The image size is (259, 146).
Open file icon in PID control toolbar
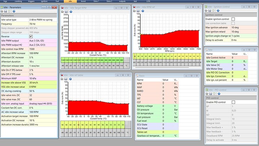click(x=207, y=94)
